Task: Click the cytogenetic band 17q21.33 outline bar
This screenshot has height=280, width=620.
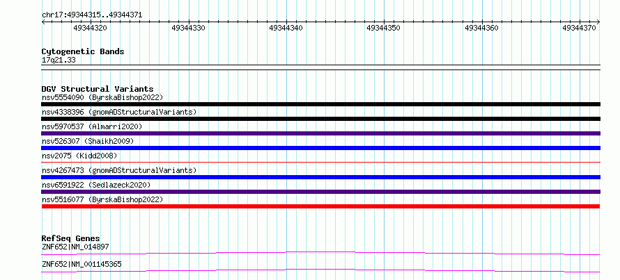Action: (320, 67)
